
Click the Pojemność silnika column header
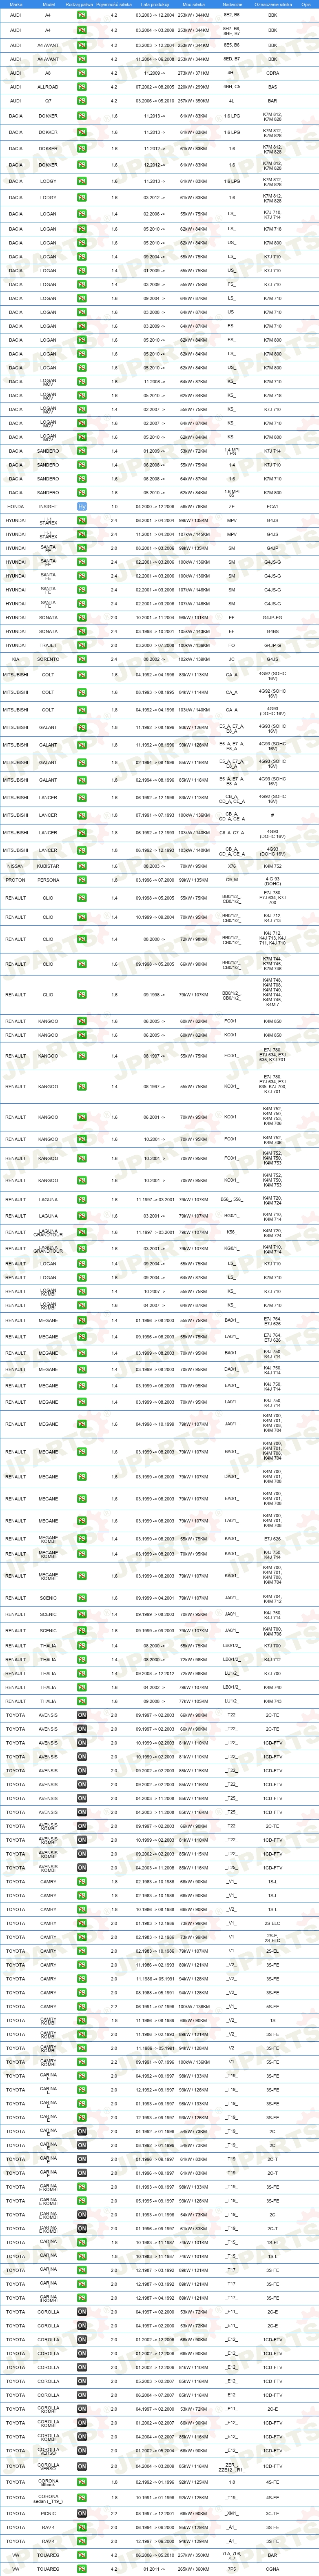pyautogui.click(x=114, y=4)
